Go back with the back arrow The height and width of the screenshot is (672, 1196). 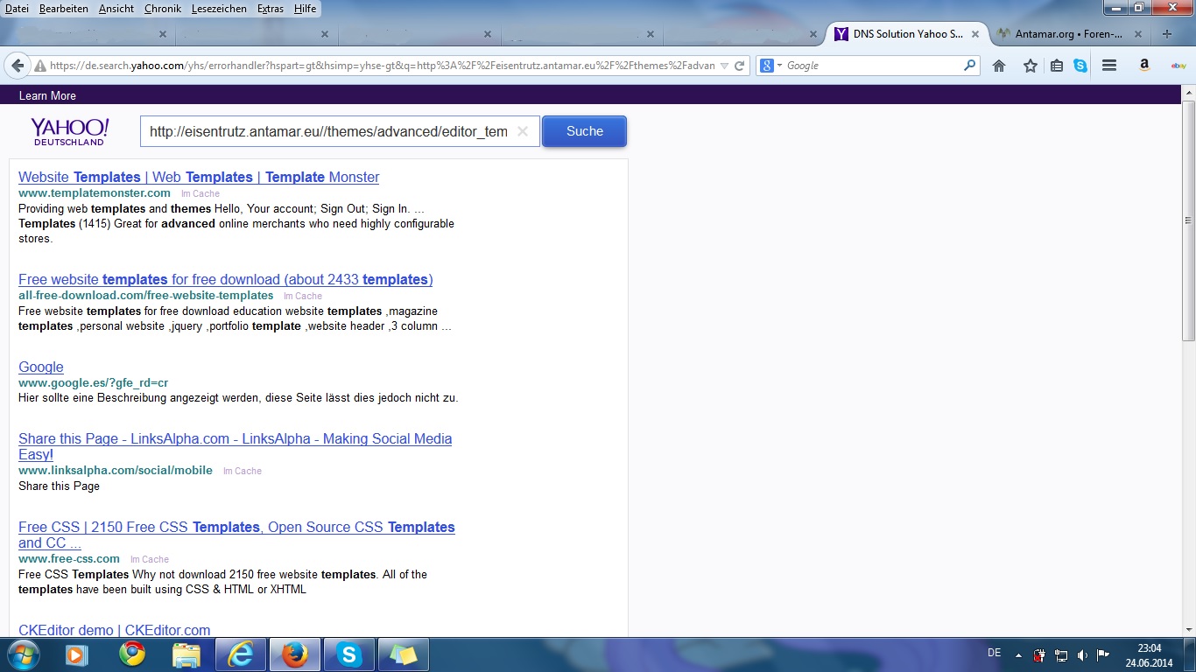point(17,66)
